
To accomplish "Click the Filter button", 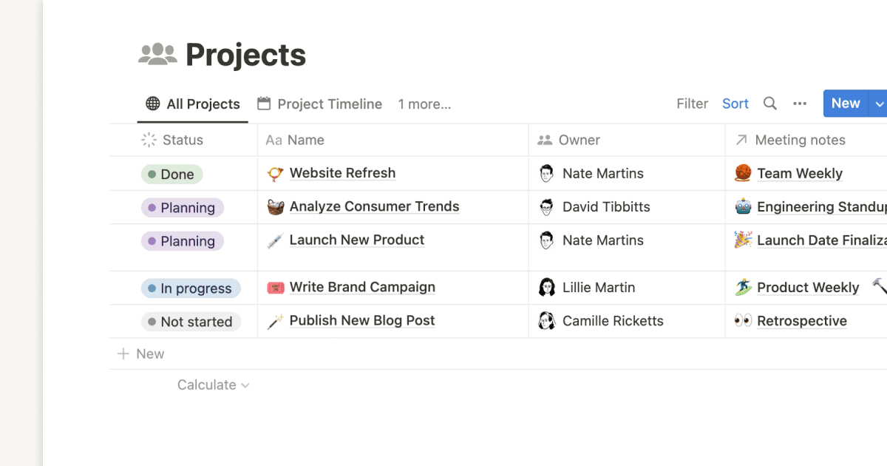I will (692, 104).
